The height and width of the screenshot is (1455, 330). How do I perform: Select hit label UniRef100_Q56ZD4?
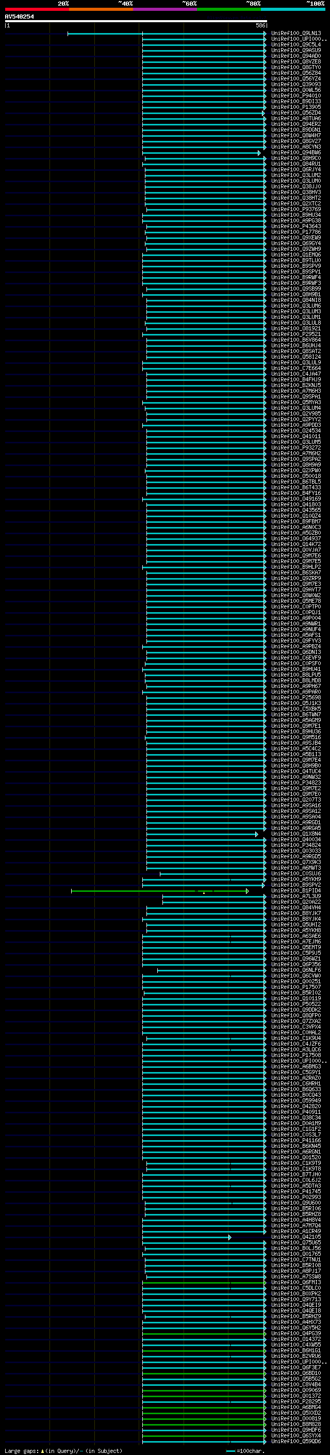(x=295, y=113)
